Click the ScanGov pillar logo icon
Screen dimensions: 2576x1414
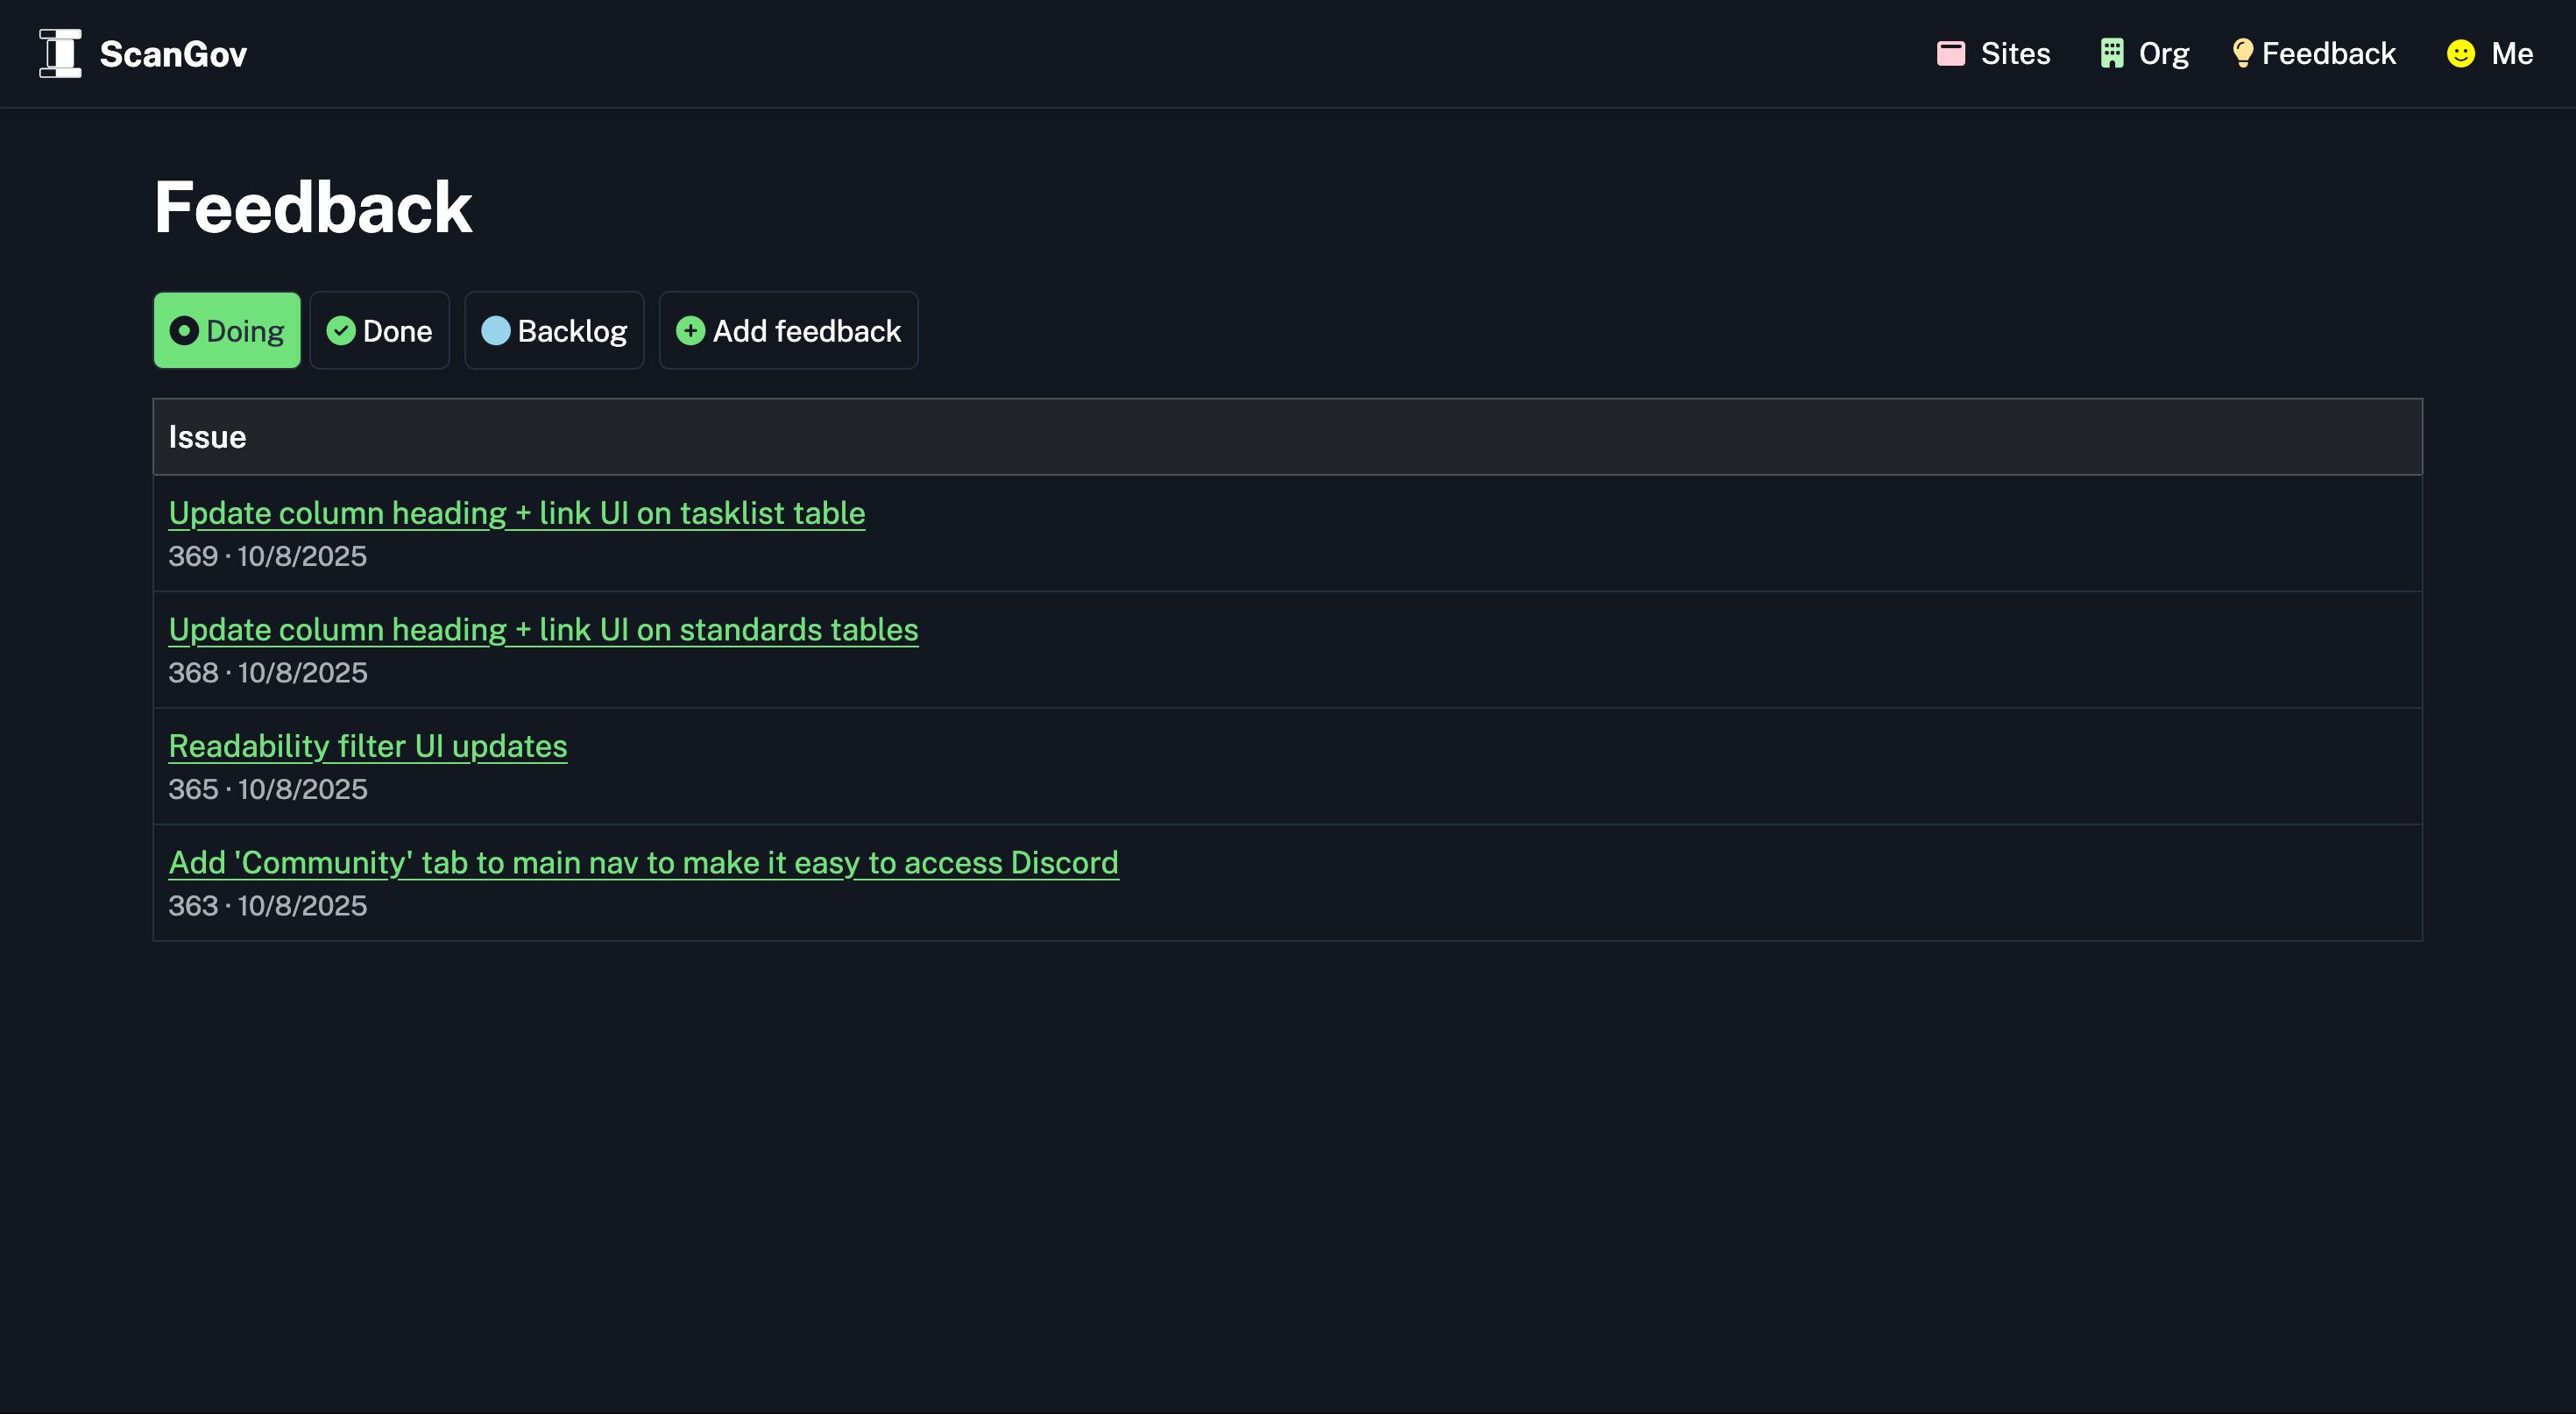60,53
